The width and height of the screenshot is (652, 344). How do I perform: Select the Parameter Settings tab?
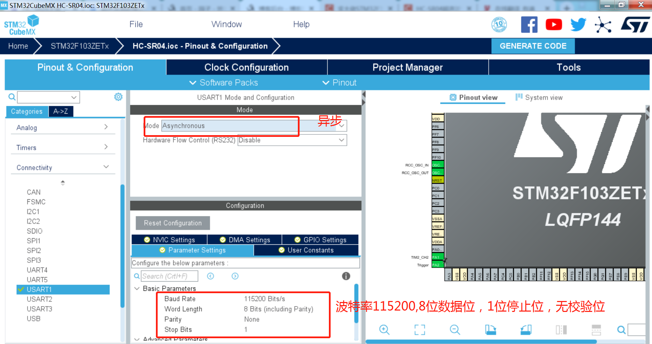coord(192,250)
